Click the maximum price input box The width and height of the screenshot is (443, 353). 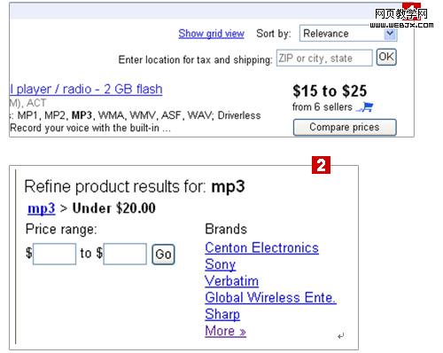click(125, 254)
